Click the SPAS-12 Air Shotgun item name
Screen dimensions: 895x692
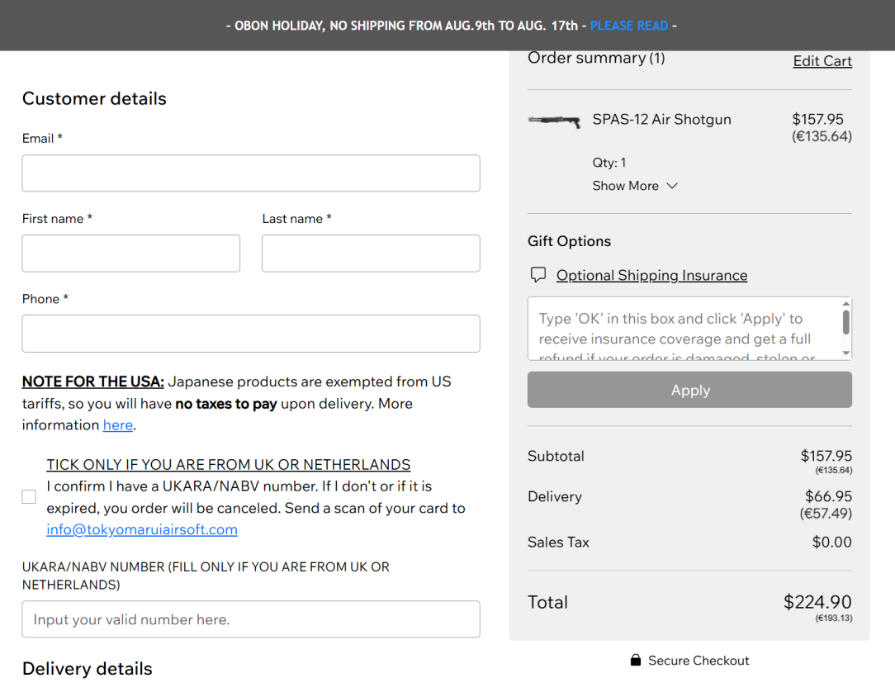(x=661, y=120)
